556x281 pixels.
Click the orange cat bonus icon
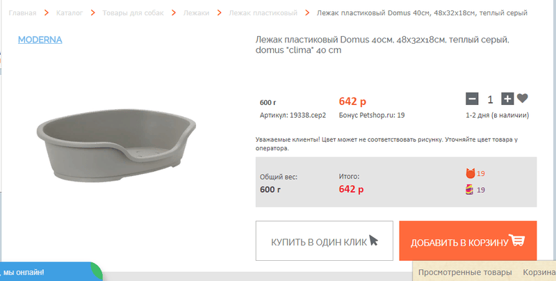(x=470, y=173)
